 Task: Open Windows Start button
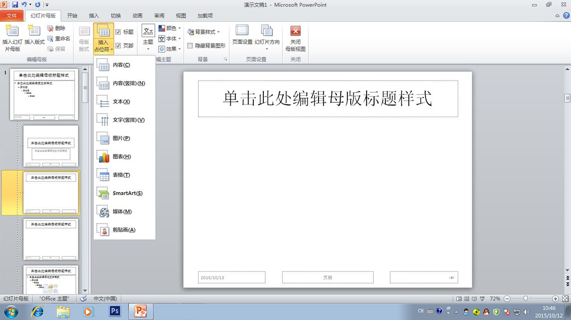[11, 311]
